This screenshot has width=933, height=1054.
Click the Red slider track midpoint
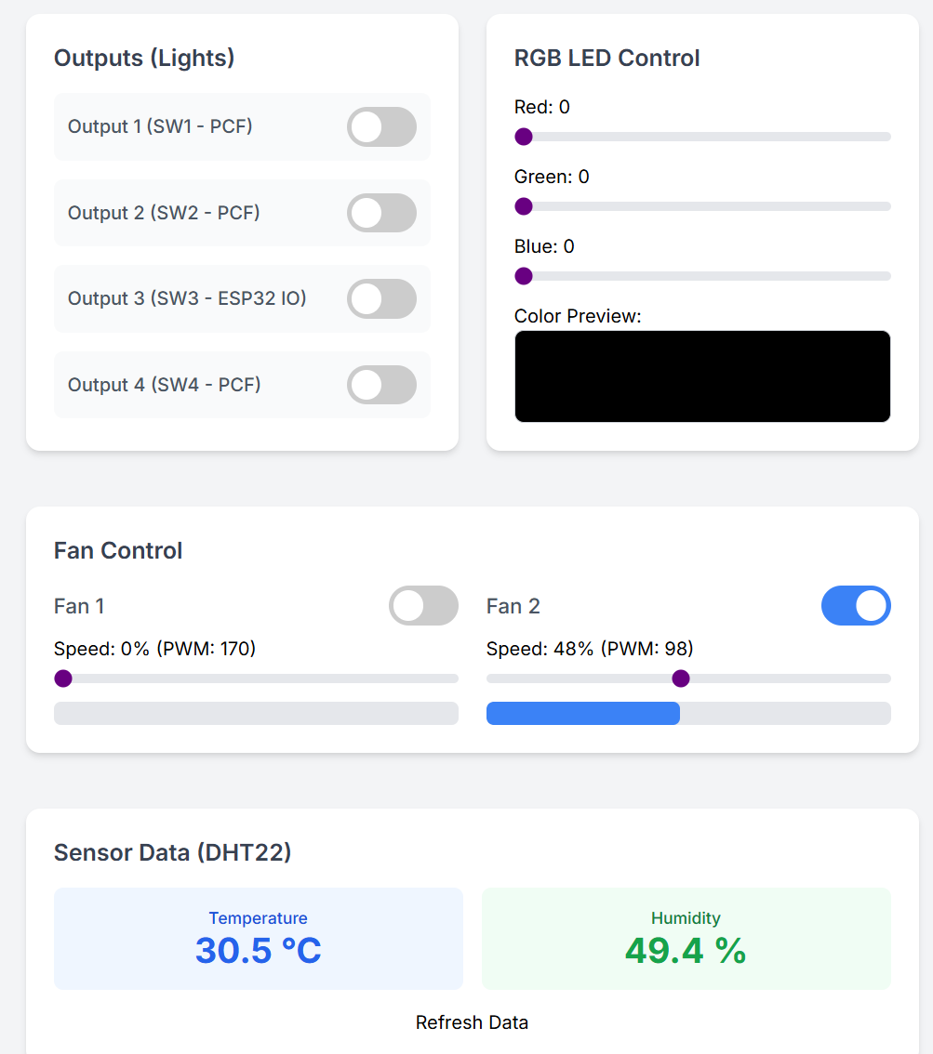pos(702,137)
